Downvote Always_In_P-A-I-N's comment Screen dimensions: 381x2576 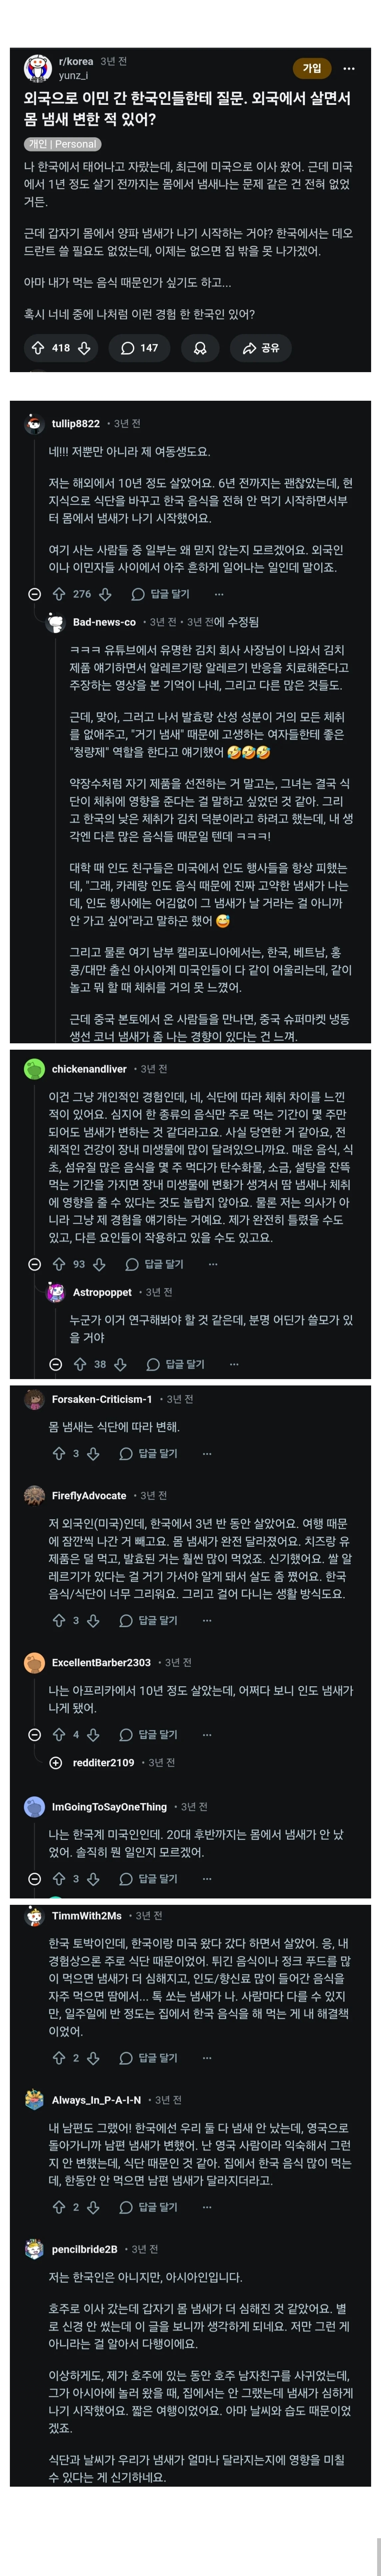click(93, 2207)
